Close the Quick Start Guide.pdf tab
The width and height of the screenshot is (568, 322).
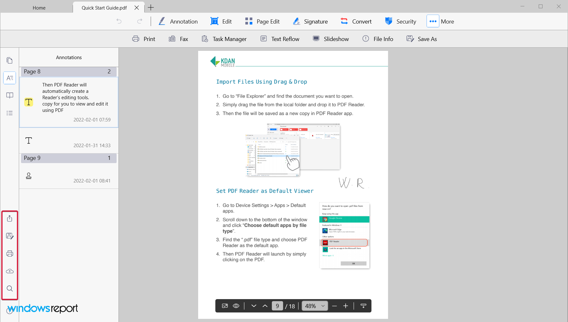137,8
